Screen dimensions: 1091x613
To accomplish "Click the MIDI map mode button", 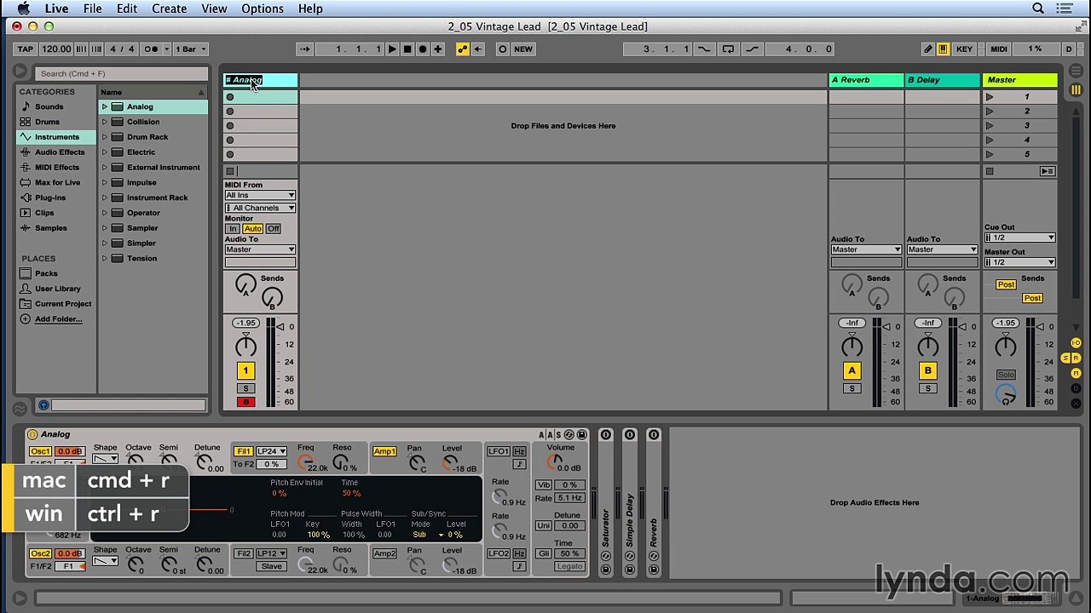I will click(x=999, y=49).
